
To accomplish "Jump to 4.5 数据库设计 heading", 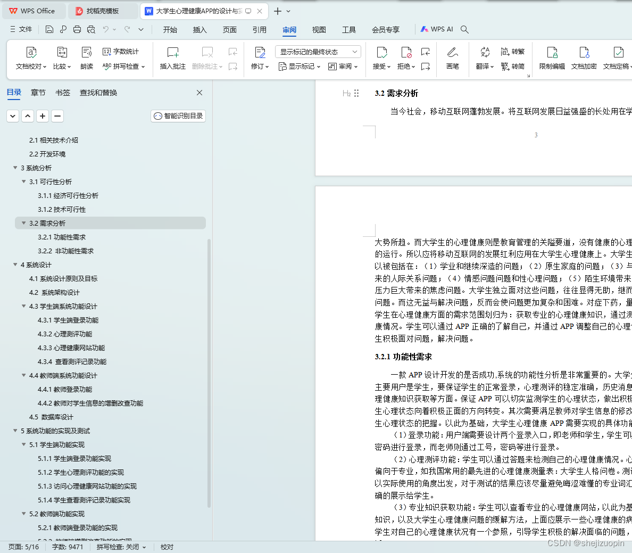I will pyautogui.click(x=51, y=417).
